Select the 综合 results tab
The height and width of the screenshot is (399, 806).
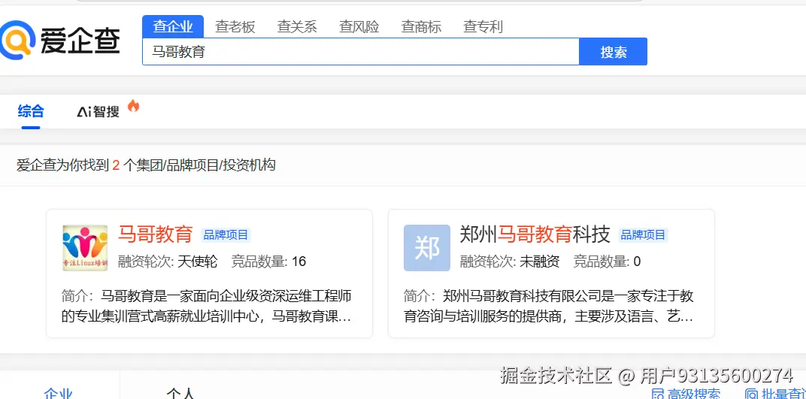point(31,111)
